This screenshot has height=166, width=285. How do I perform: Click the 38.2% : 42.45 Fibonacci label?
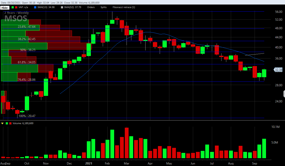coord(27,39)
